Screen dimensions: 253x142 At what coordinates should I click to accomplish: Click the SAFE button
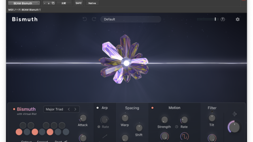point(79,3)
